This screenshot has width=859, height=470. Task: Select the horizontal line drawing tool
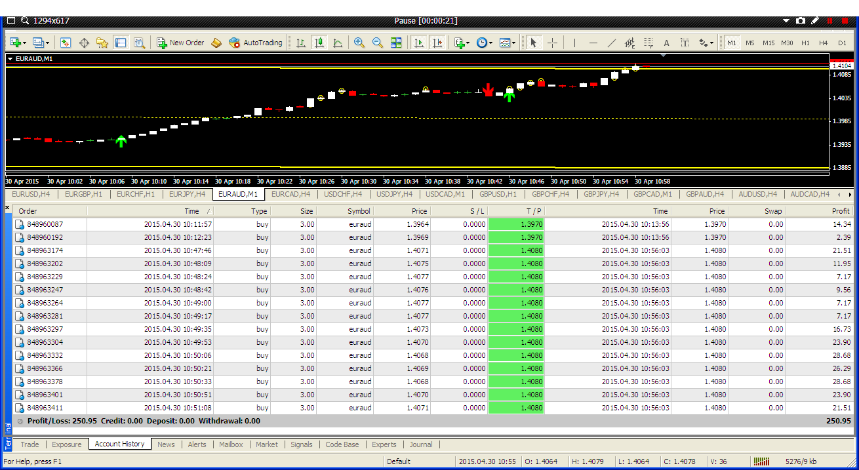(593, 43)
